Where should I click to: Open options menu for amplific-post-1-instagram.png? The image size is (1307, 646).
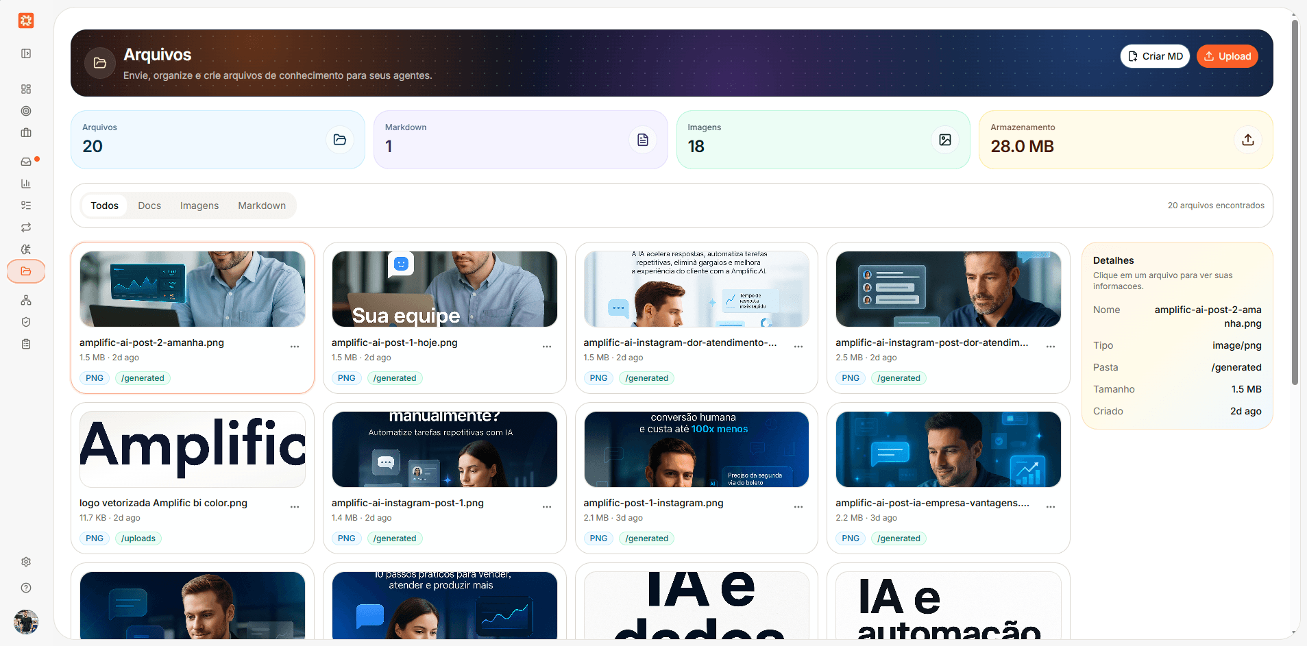(798, 507)
